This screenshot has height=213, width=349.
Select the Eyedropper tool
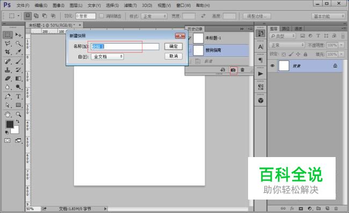[x=18, y=52]
